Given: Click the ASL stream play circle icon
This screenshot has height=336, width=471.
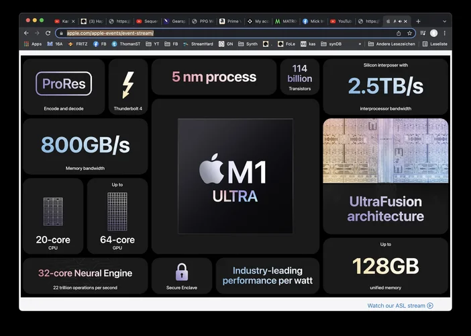Looking at the screenshot, I should tap(430, 306).
